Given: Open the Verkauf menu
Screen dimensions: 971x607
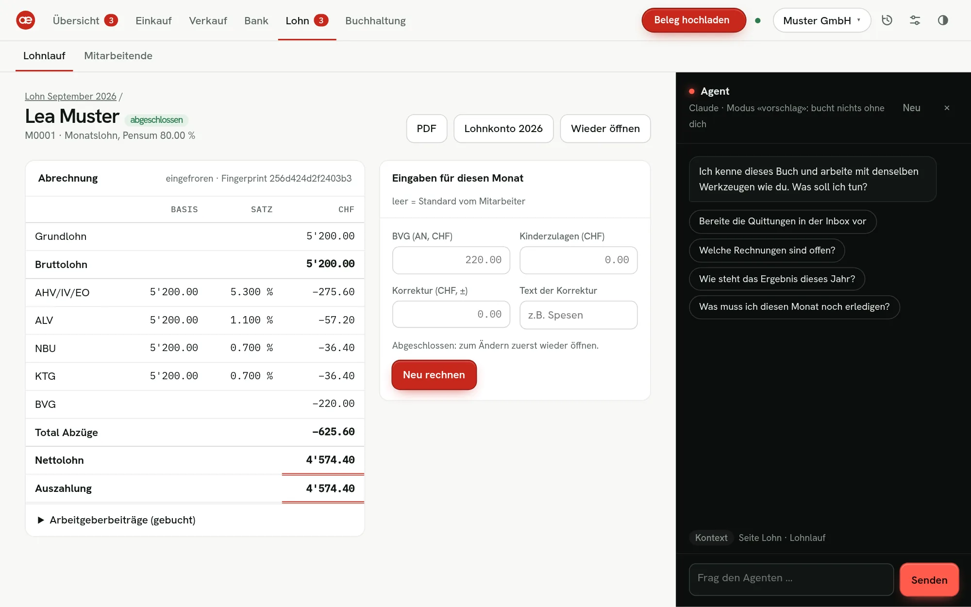Looking at the screenshot, I should click(208, 20).
